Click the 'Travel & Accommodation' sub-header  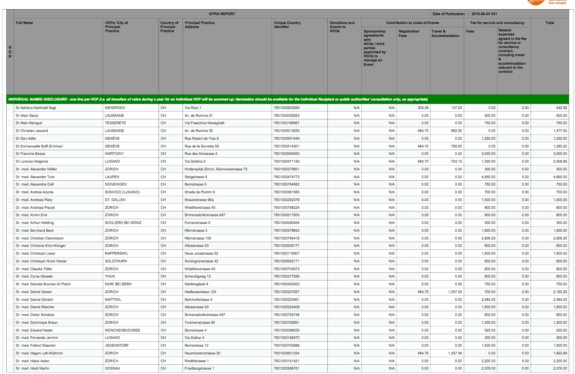[445, 34]
